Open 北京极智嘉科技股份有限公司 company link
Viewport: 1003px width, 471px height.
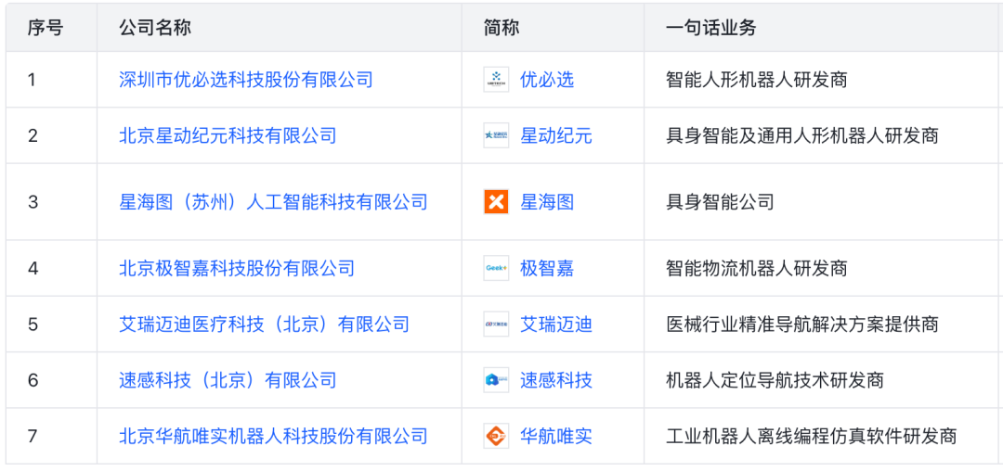click(x=237, y=269)
